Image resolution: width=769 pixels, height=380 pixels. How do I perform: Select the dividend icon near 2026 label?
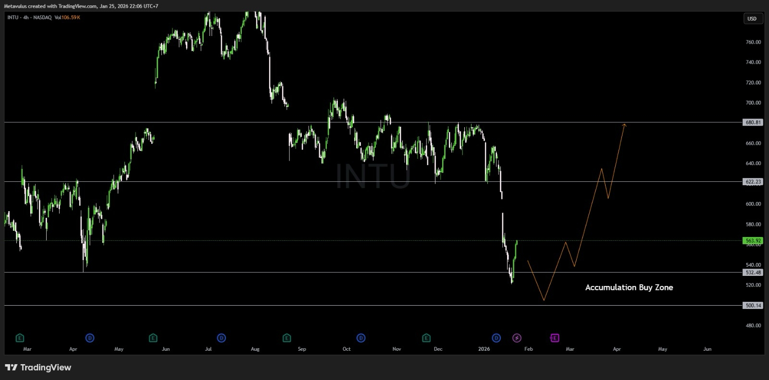coord(496,338)
